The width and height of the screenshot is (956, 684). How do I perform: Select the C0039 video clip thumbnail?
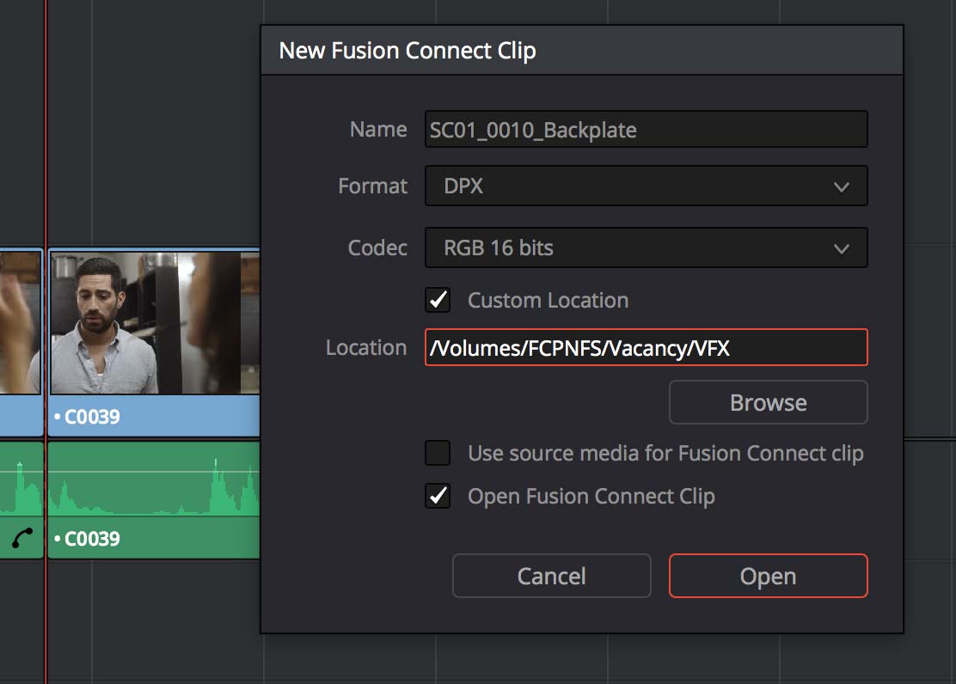[x=155, y=323]
